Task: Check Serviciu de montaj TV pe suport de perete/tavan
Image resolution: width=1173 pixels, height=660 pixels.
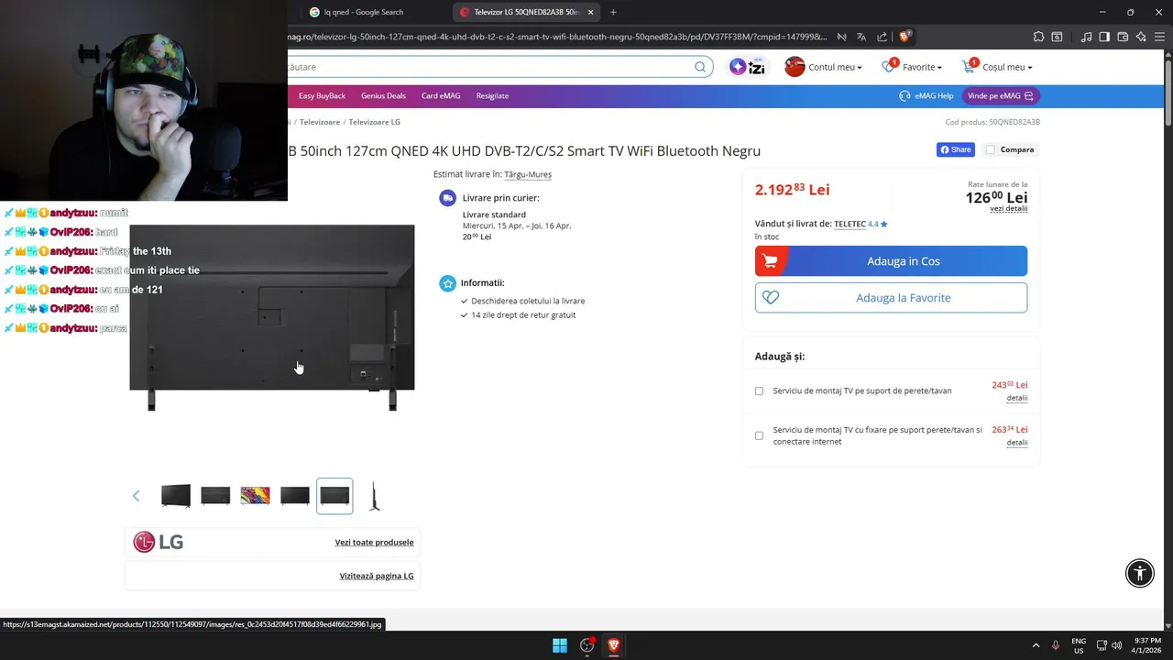Action: point(759,390)
